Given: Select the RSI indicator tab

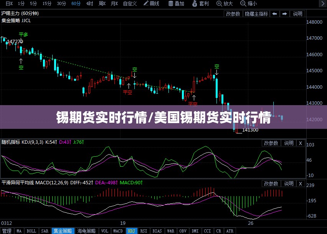Looking at the screenshot, I should tap(144, 231).
